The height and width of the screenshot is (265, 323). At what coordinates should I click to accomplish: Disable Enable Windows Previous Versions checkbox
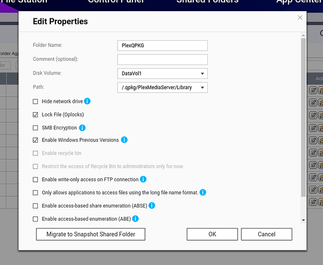pos(36,140)
